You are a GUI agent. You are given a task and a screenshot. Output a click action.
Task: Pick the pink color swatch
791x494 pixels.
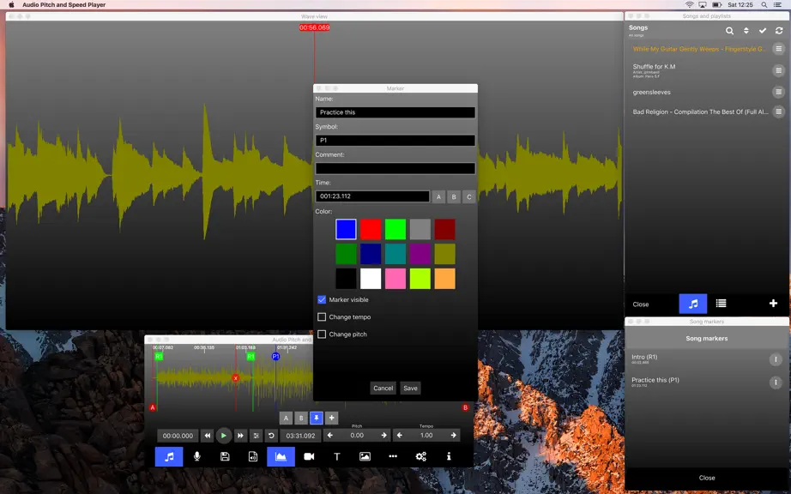coord(395,279)
